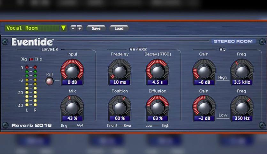267x154 pixels.
Task: Click the 43 % mix value display
Action: pos(72,118)
